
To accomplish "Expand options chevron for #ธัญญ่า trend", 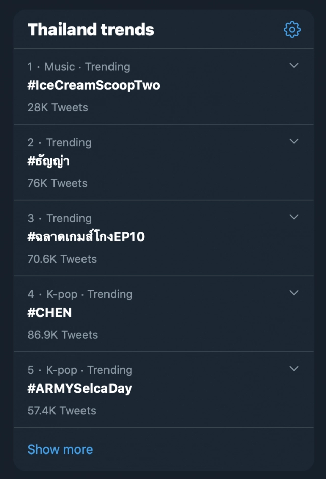I will point(294,141).
